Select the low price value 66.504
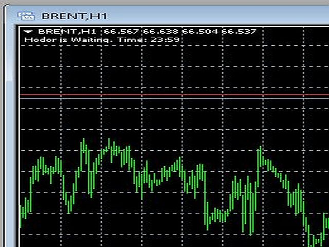 coord(200,32)
